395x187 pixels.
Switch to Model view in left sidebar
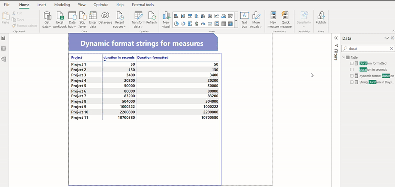pos(3,59)
